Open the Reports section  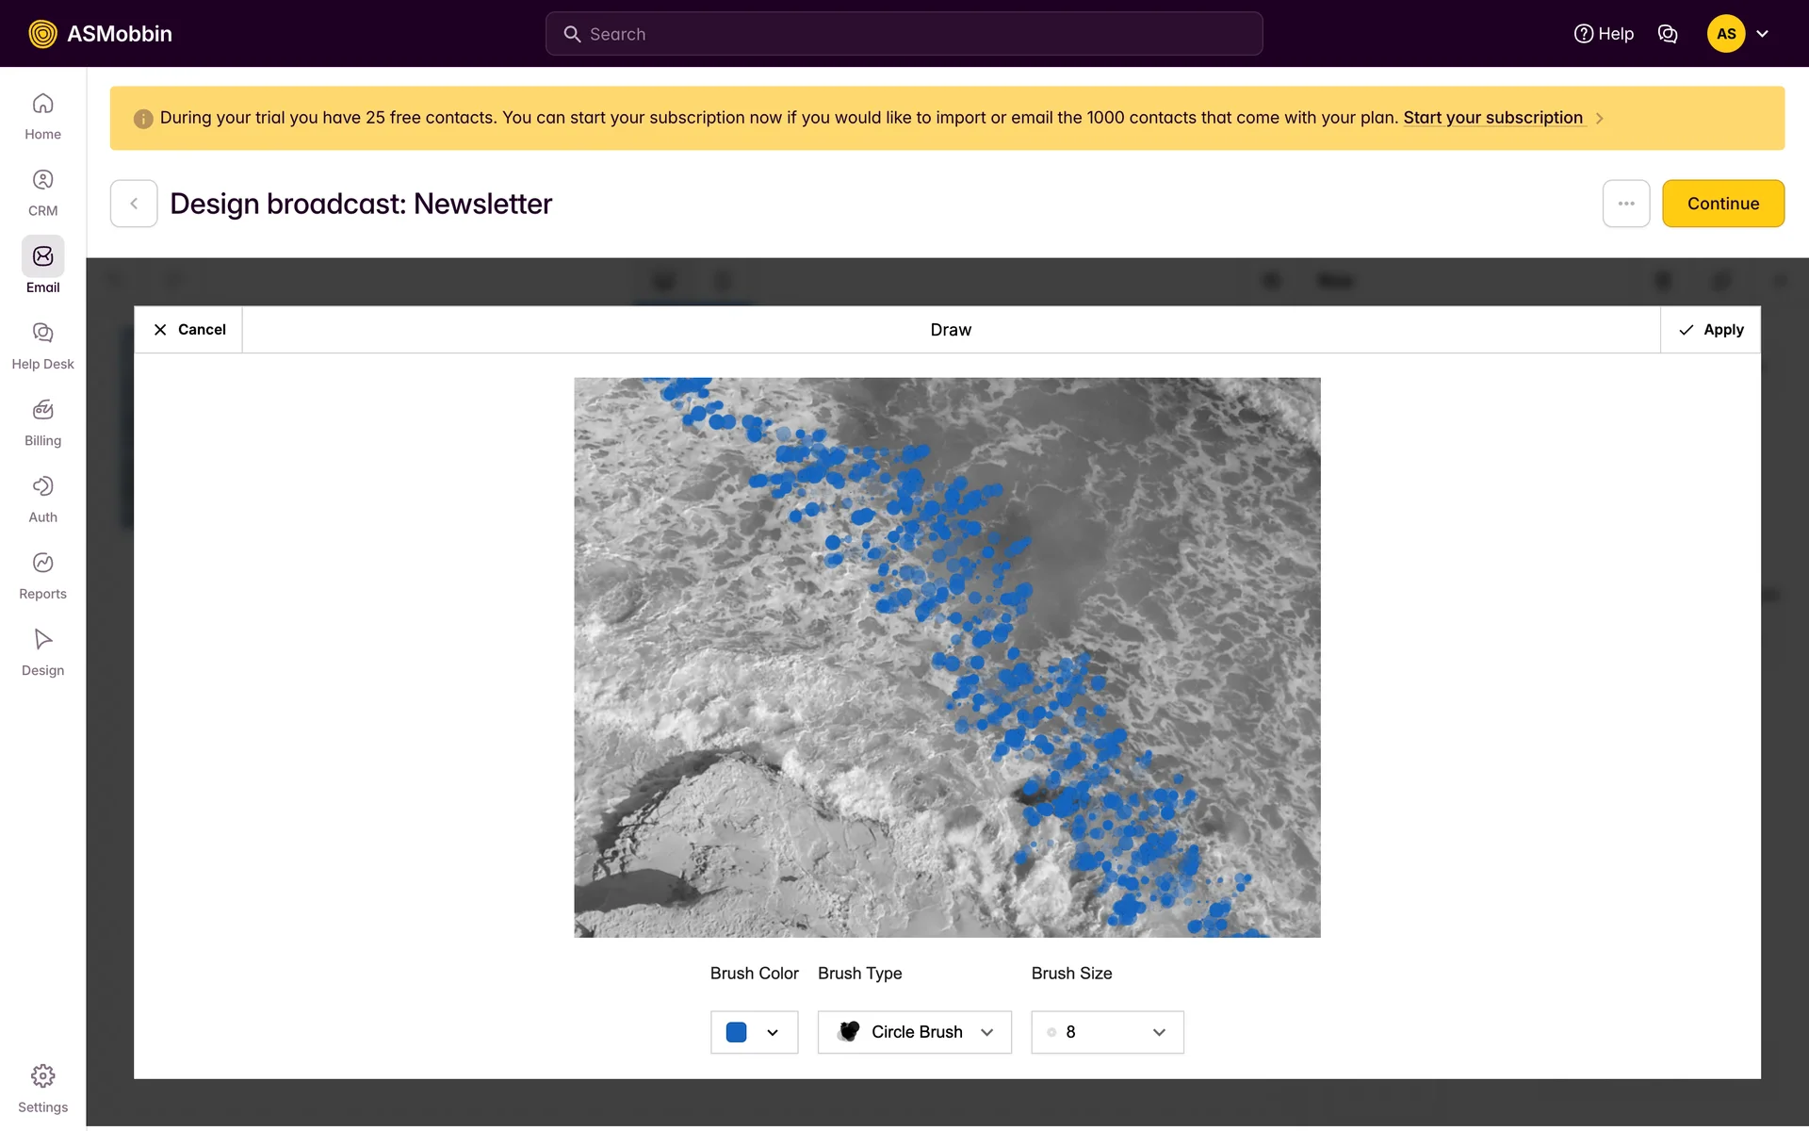click(42, 574)
